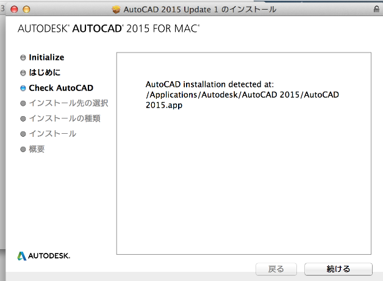Click the lock icon in title bar
The height and width of the screenshot is (281, 383).
[x=376, y=9]
